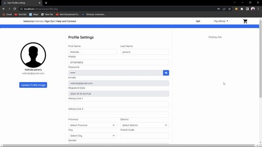Click the Address Line 2 field
The image size is (262, 147).
pos(119,115)
